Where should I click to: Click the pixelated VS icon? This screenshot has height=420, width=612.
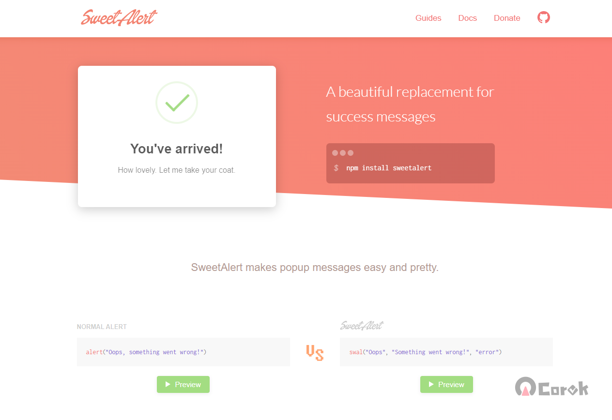(x=315, y=352)
